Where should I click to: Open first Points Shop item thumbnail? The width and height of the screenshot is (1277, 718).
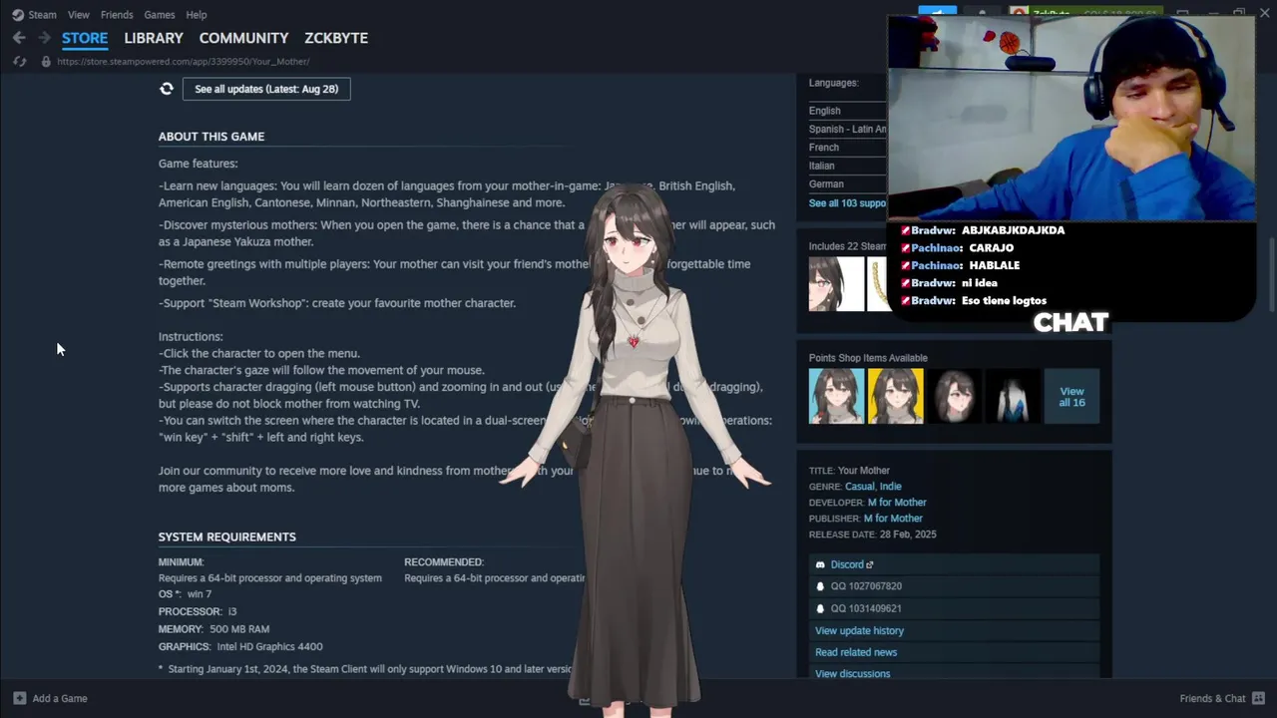[x=836, y=397]
